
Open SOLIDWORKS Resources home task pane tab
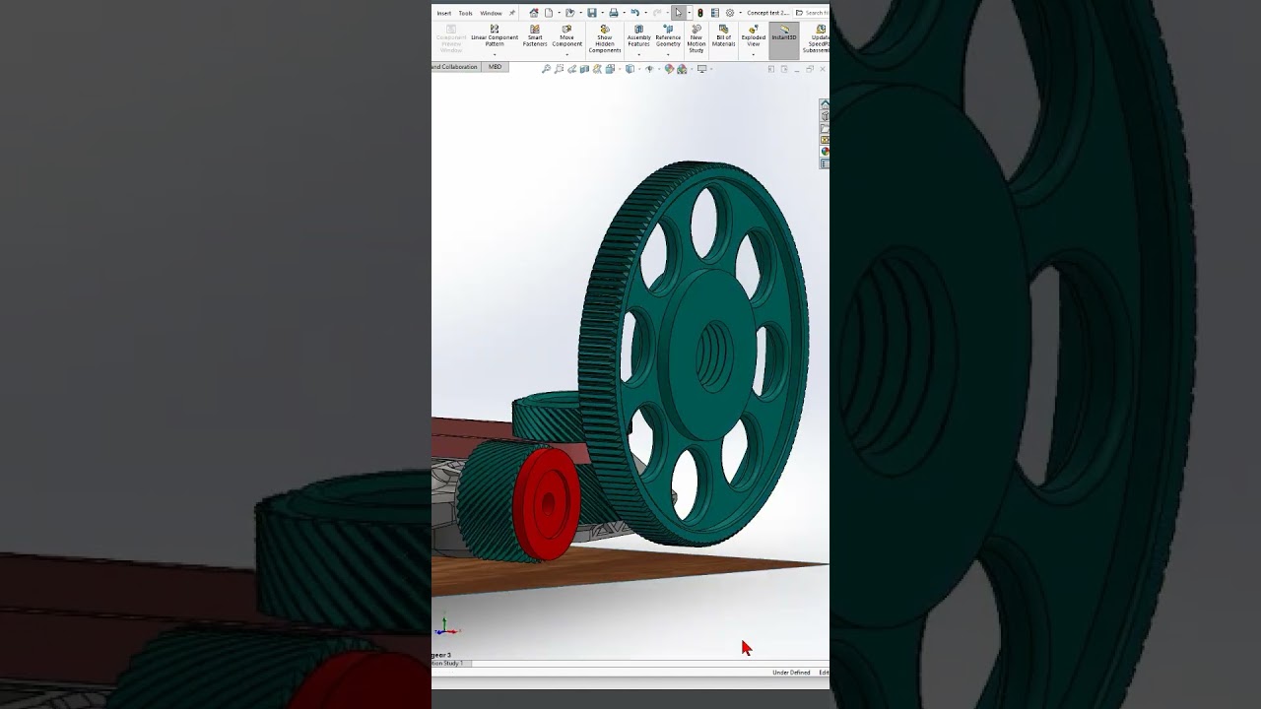click(x=825, y=104)
